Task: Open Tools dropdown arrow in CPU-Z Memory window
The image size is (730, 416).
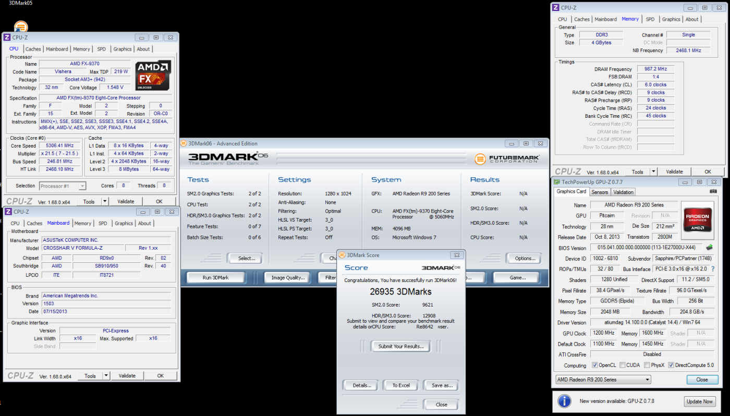Action: (654, 172)
